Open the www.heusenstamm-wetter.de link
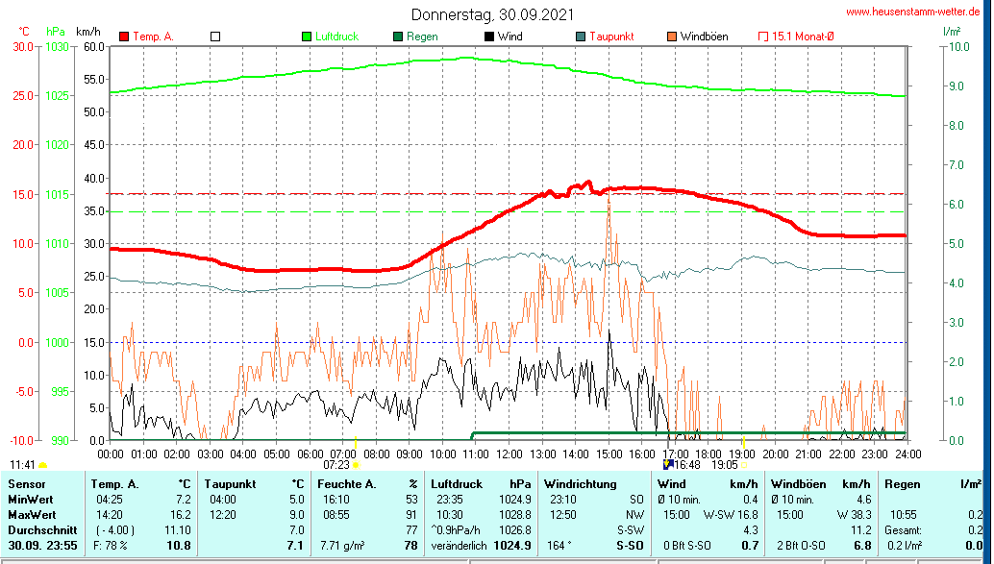 [x=913, y=12]
